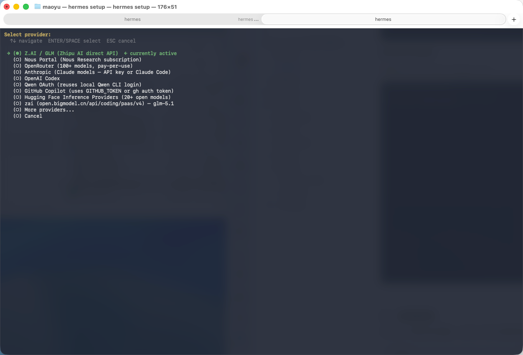Screen dimensions: 523x355
Task: Open the truncated middle hermes tab
Action: (x=248, y=19)
